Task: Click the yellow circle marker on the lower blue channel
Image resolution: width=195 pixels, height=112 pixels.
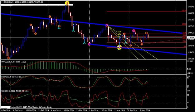Action: coord(119,47)
